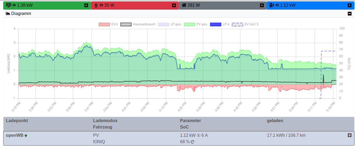The image size is (355, 148).
Task: Expand the openWB charge point row details
Action: pos(349,135)
